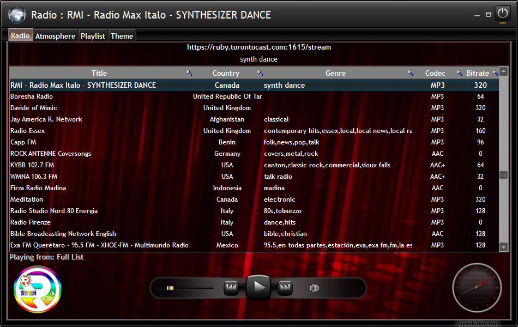Click the stream URL at the top
The width and height of the screenshot is (518, 327).
(x=258, y=47)
